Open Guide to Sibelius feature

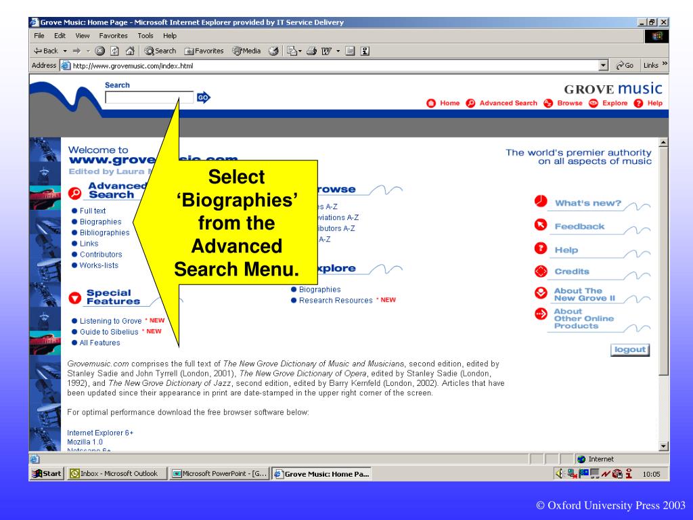[109, 332]
